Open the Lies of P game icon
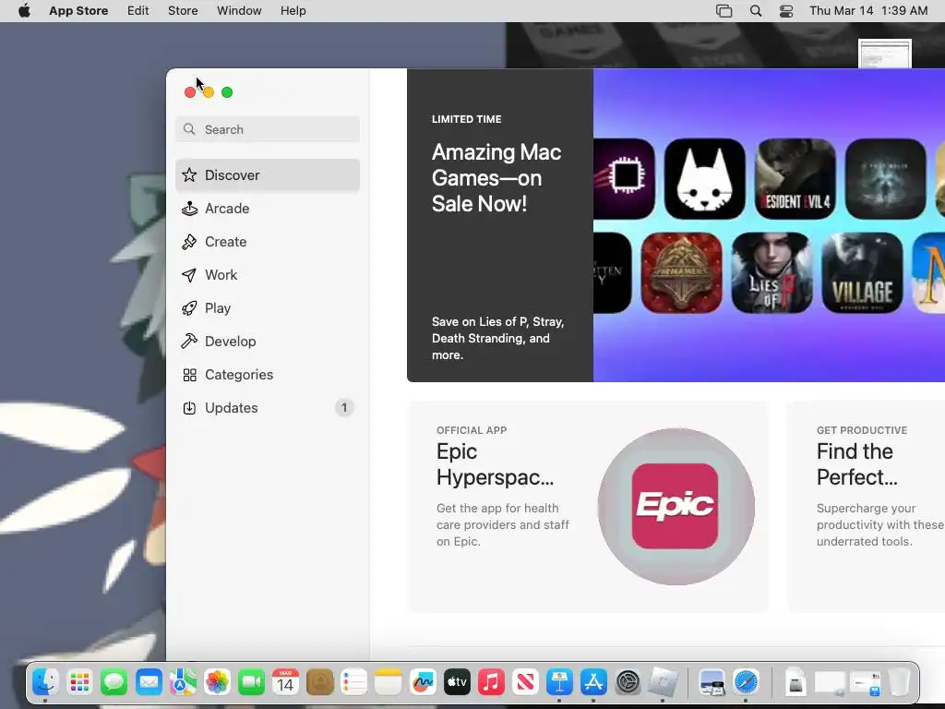The width and height of the screenshot is (945, 709). point(772,273)
